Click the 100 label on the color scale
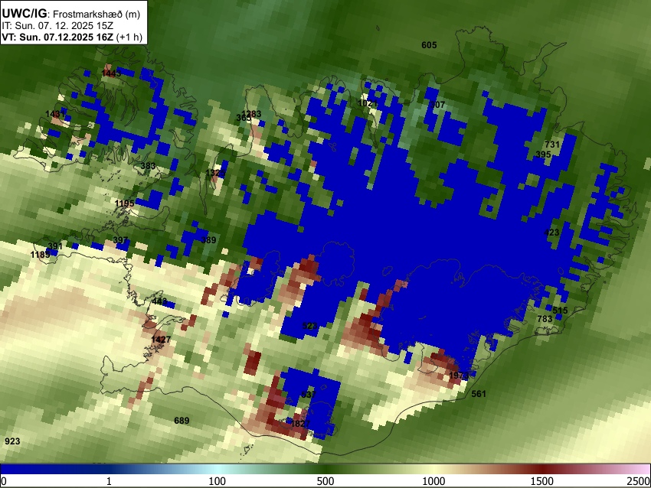 point(218,481)
